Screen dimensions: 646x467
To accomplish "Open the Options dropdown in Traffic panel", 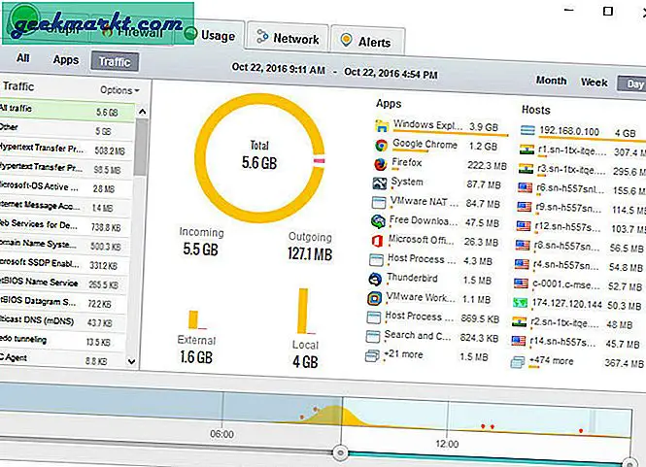I will tap(119, 90).
